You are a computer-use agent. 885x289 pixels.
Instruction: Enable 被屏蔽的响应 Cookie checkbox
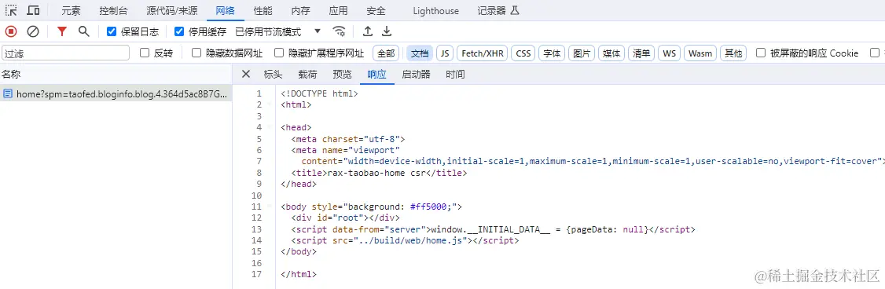[x=761, y=53]
